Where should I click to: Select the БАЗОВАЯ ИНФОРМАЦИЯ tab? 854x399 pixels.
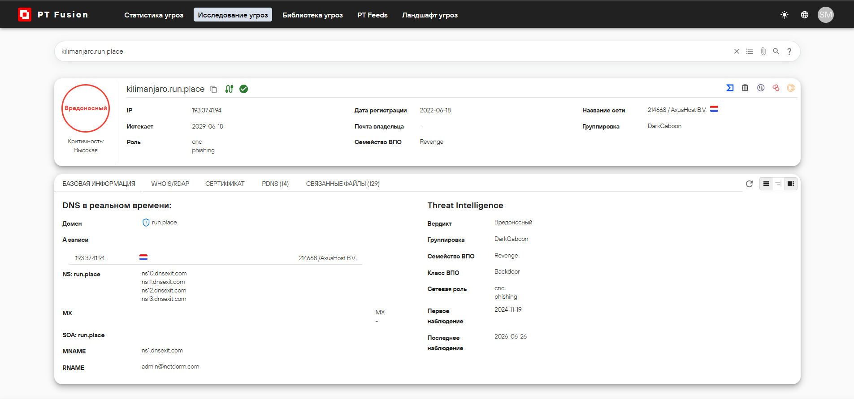pos(99,184)
